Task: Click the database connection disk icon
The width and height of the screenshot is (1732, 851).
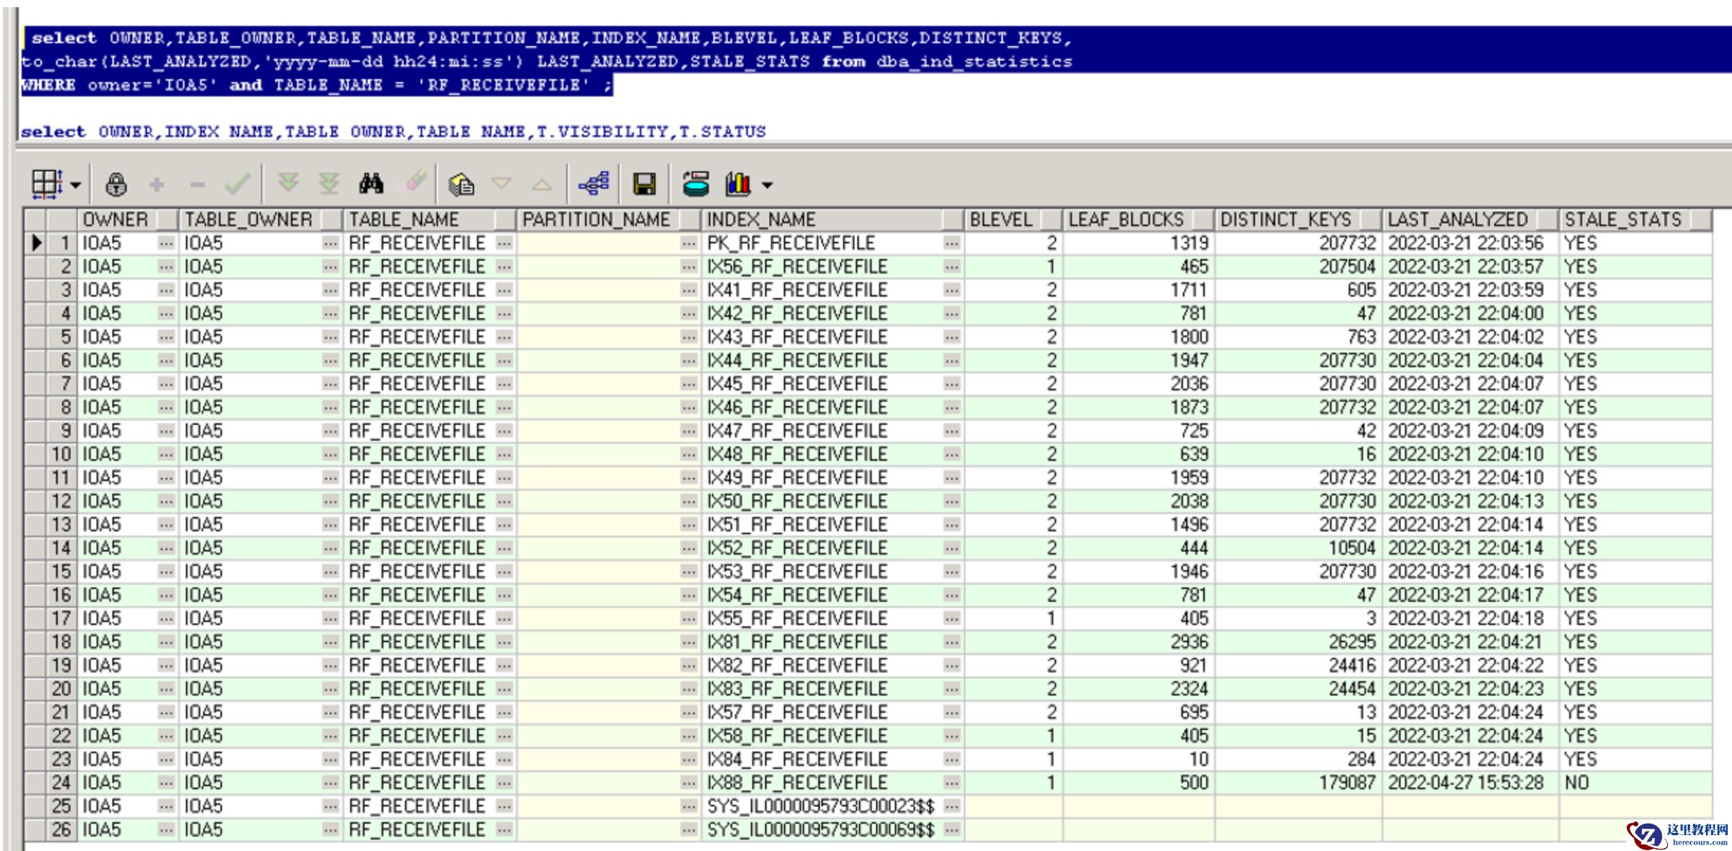Action: click(x=696, y=184)
